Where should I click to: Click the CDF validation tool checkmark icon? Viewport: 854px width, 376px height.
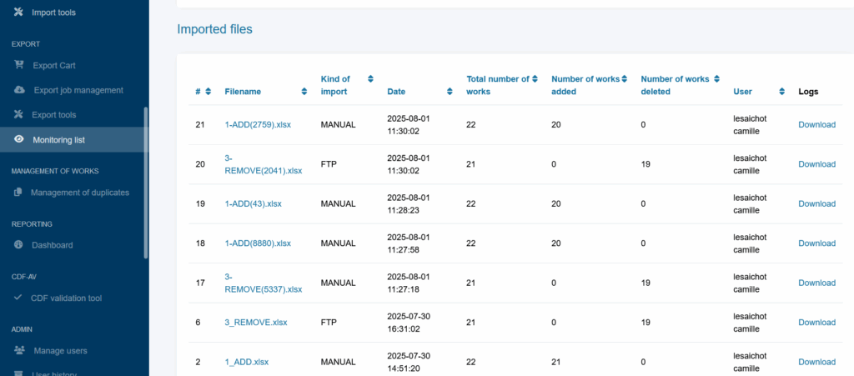point(18,298)
